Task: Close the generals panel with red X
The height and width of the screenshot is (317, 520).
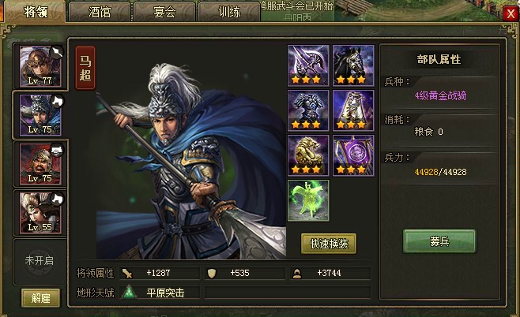Action: (511, 14)
